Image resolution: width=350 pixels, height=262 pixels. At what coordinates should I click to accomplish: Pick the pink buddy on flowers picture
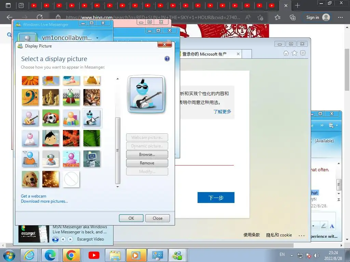click(71, 159)
